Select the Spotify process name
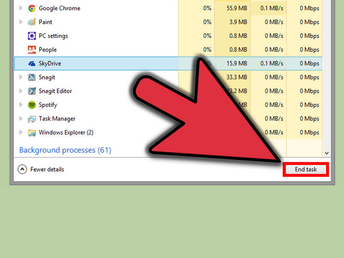This screenshot has height=258, width=344. [48, 105]
